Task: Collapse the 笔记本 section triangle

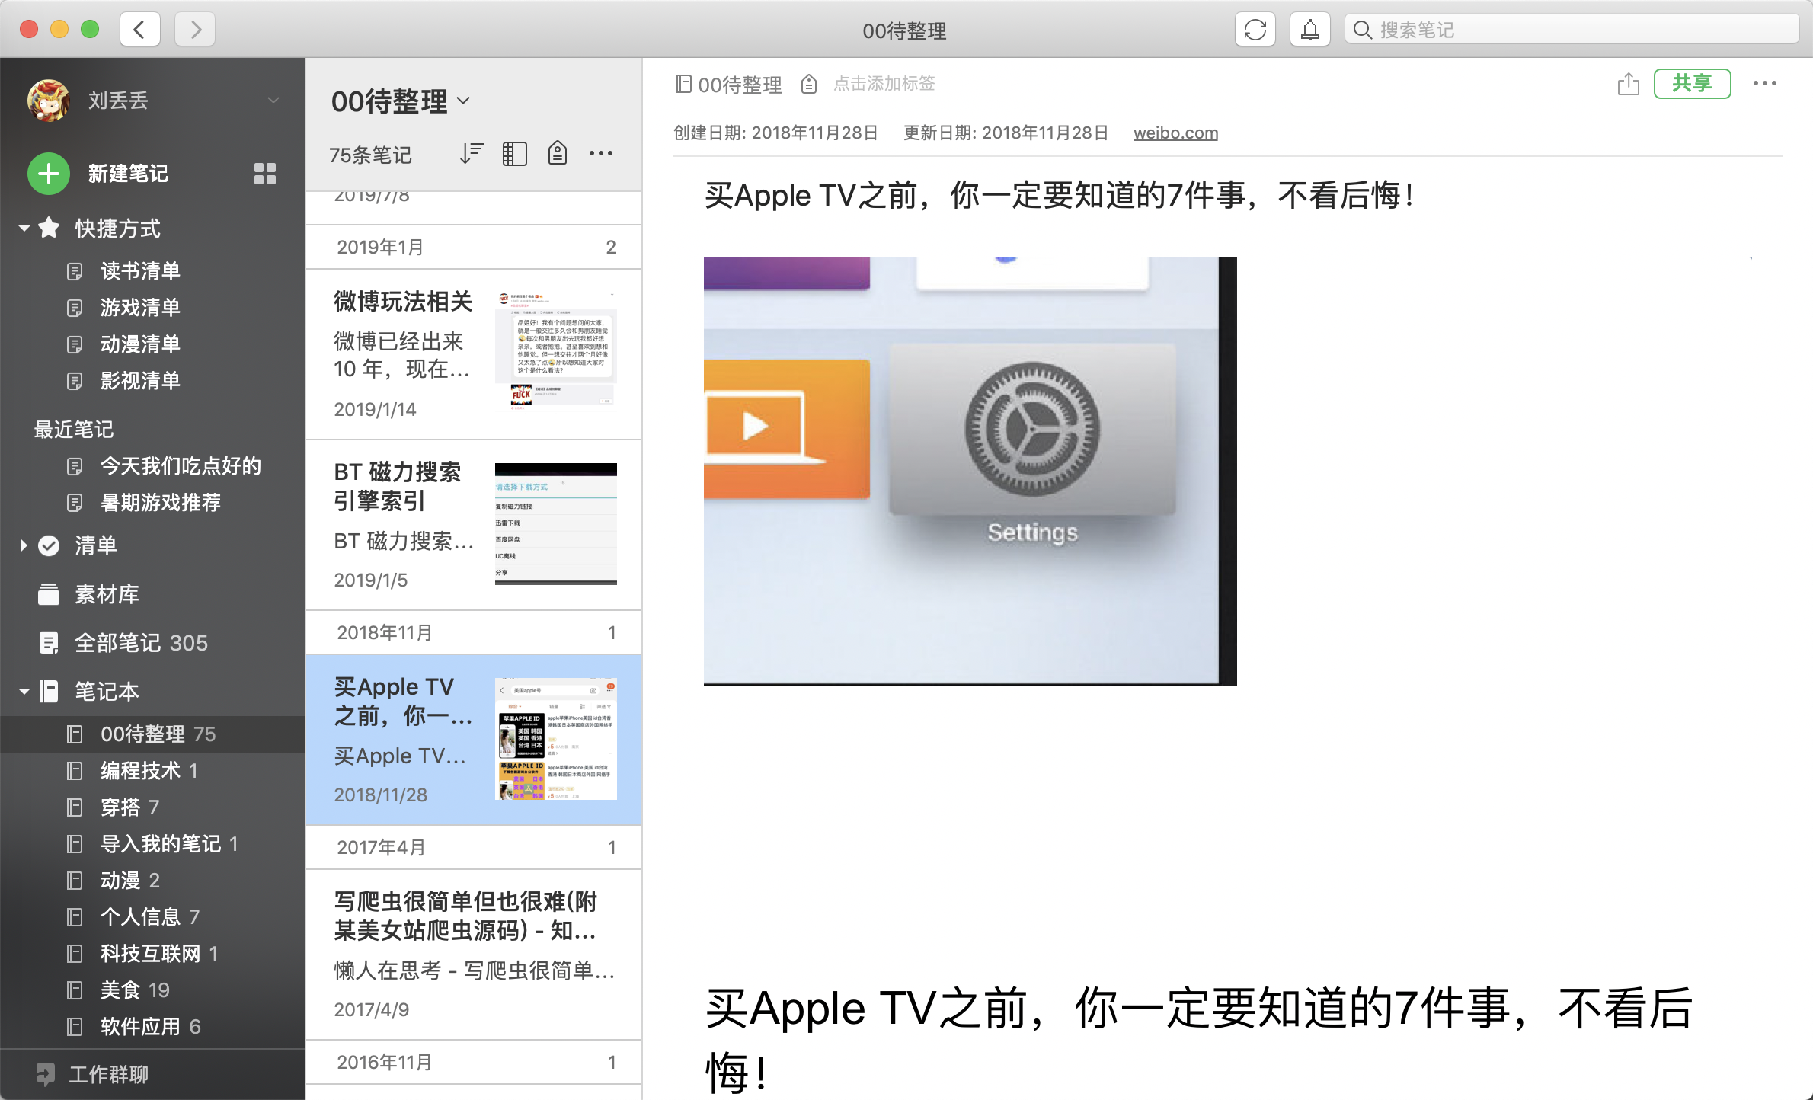Action: click(x=24, y=692)
